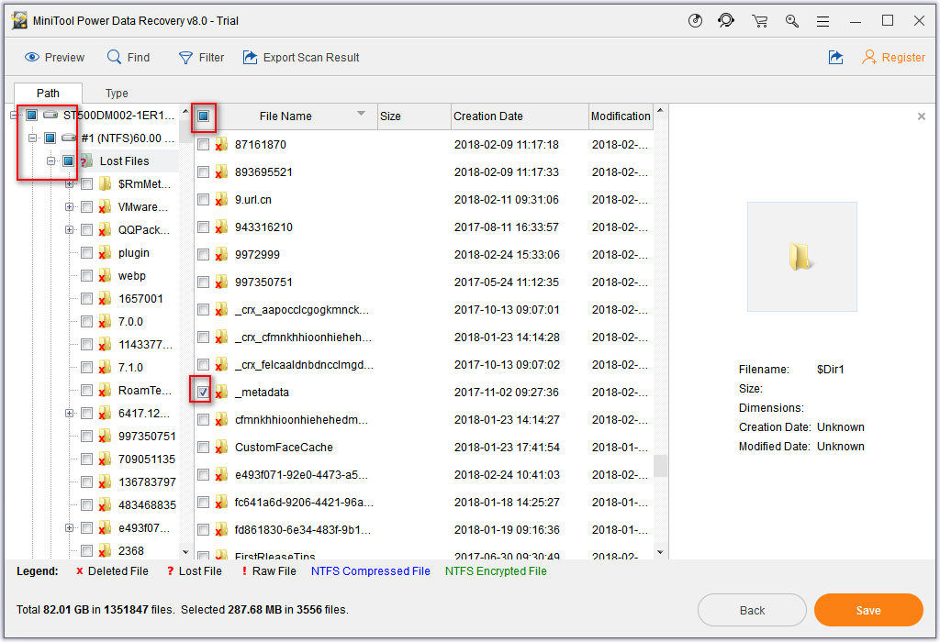This screenshot has width=940, height=642.
Task: Click the key register icon in title bar
Action: [792, 21]
